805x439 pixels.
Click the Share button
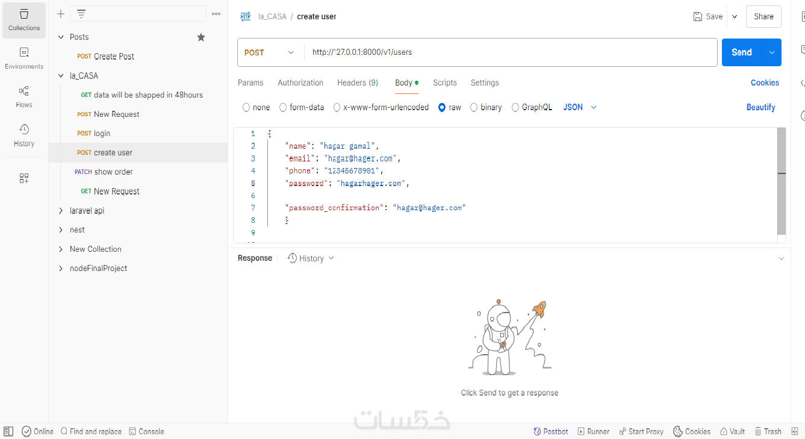[x=763, y=17]
